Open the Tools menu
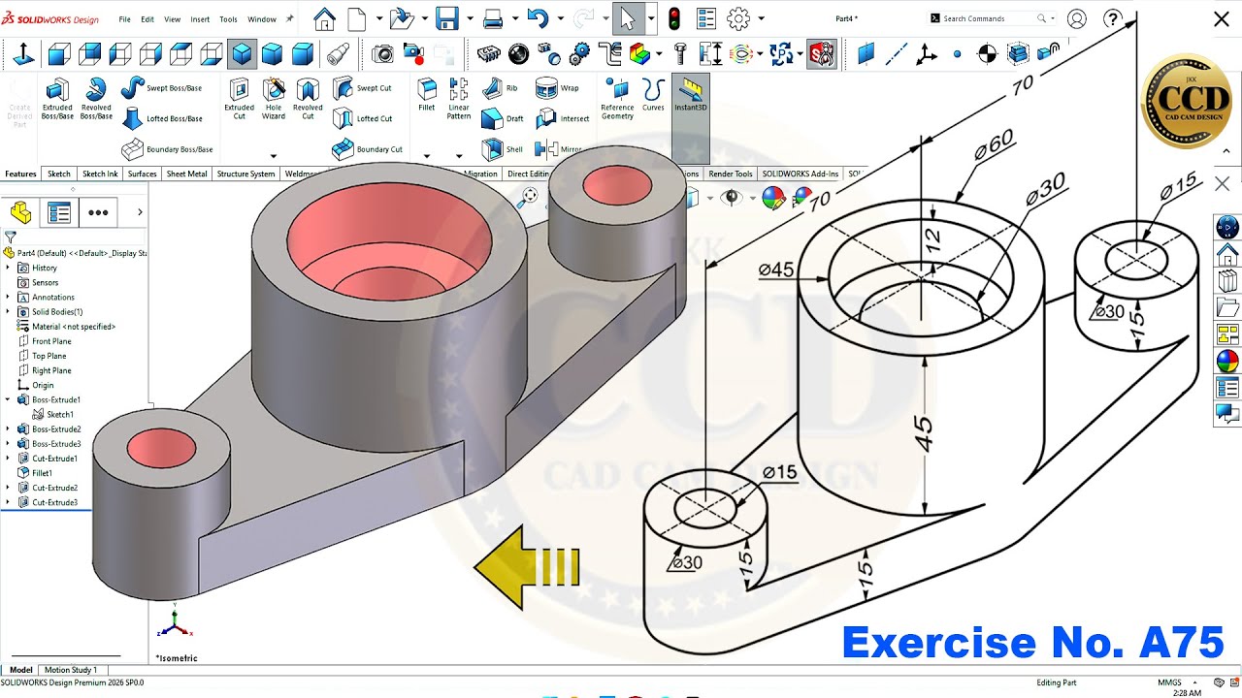1242x698 pixels. click(x=228, y=19)
